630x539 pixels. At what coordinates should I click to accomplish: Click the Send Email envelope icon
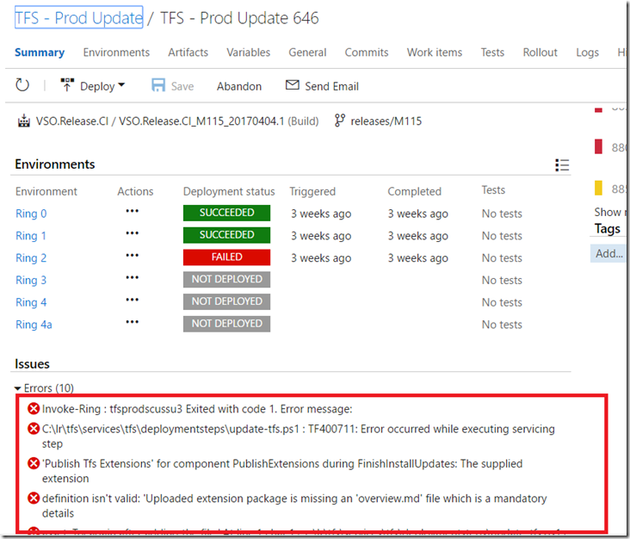point(292,84)
